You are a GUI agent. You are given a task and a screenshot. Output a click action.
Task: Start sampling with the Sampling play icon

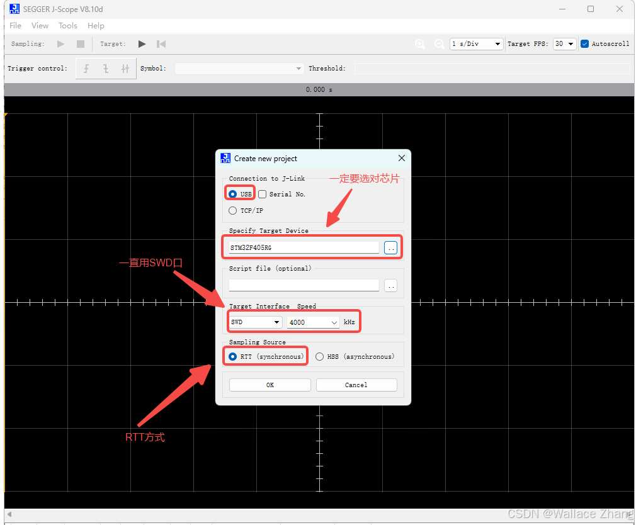click(61, 44)
